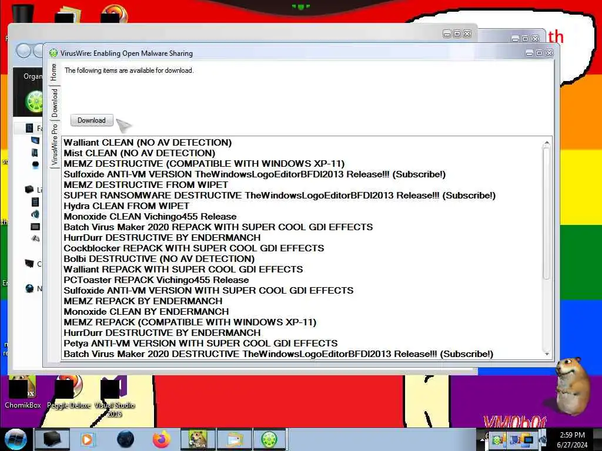The width and height of the screenshot is (602, 451).
Task: Click the vertical scrollbar thumb of the list
Action: tap(547, 213)
